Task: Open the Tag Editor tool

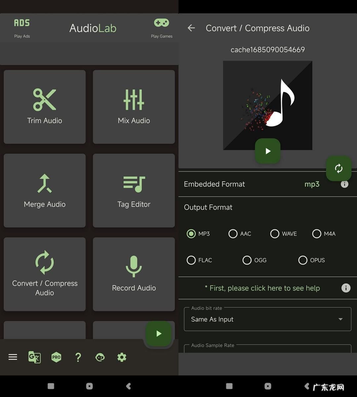Action: coord(134,190)
